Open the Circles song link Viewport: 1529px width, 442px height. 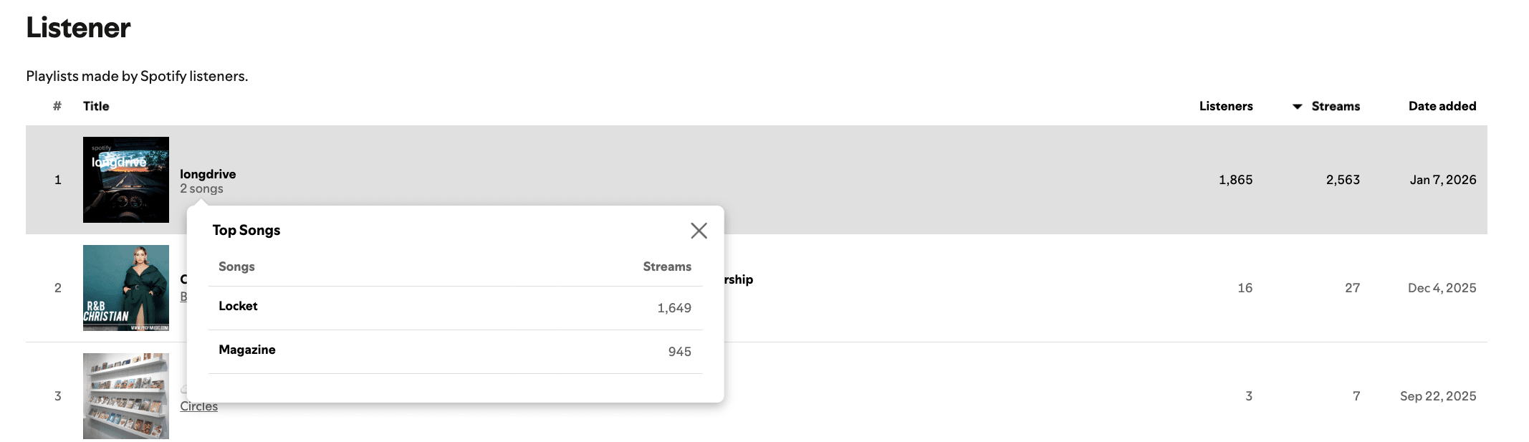tap(198, 406)
